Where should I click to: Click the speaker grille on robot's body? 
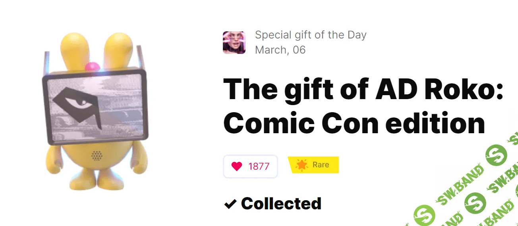pos(96,155)
